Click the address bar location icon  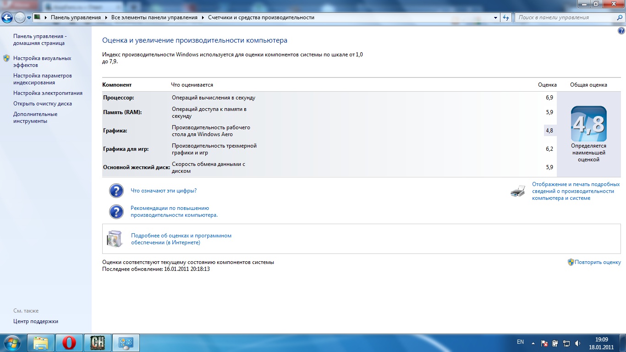point(37,17)
